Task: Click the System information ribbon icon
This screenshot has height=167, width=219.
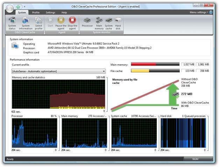Action: point(26,23)
